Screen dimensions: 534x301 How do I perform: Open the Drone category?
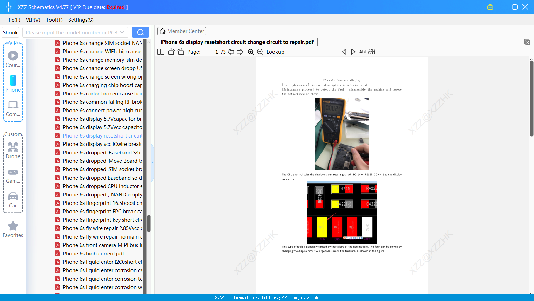coord(13,150)
